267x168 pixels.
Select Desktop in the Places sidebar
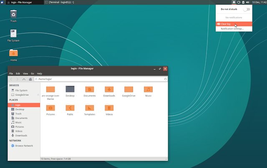tap(24, 109)
